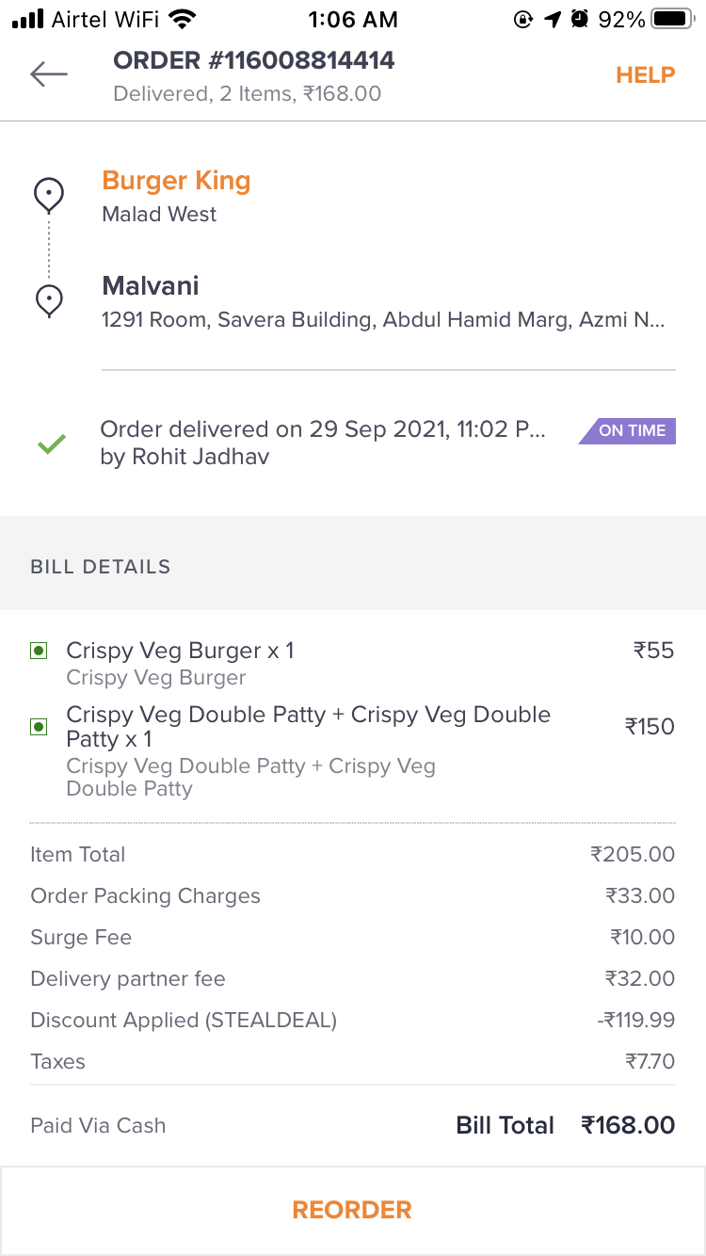Tap the green delivered checkmark icon
The image size is (706, 1256).
point(51,443)
